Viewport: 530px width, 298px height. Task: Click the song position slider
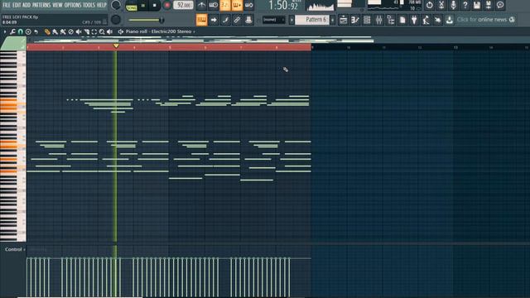point(146,20)
